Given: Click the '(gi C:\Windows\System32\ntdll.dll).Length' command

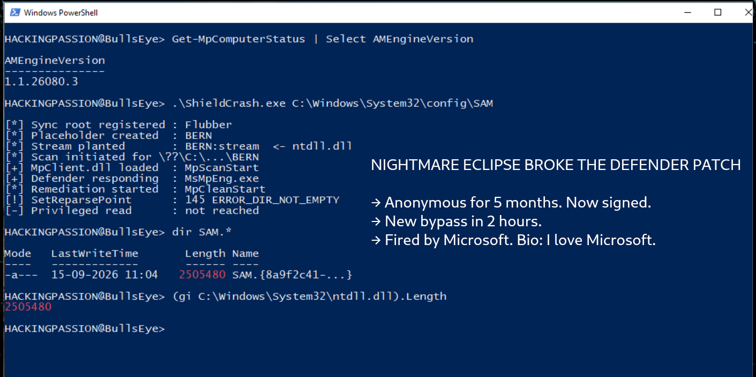Looking at the screenshot, I should [309, 297].
